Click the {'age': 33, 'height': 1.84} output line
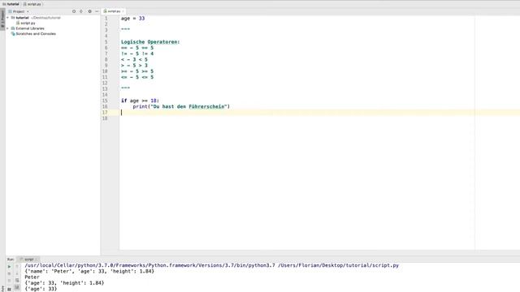The width and height of the screenshot is (520, 292). click(64, 283)
